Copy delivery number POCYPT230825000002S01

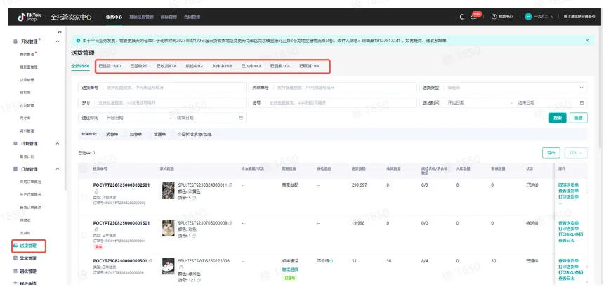tap(96, 192)
